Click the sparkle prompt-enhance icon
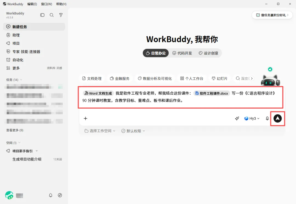The image size is (296, 204). pyautogui.click(x=237, y=118)
